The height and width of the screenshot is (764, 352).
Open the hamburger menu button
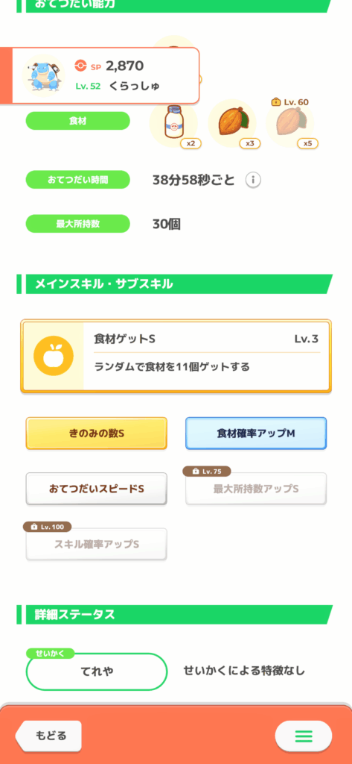pyautogui.click(x=304, y=735)
